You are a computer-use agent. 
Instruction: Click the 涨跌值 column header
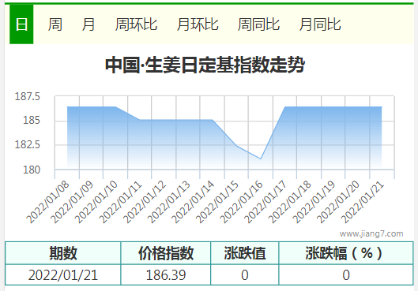tap(245, 253)
